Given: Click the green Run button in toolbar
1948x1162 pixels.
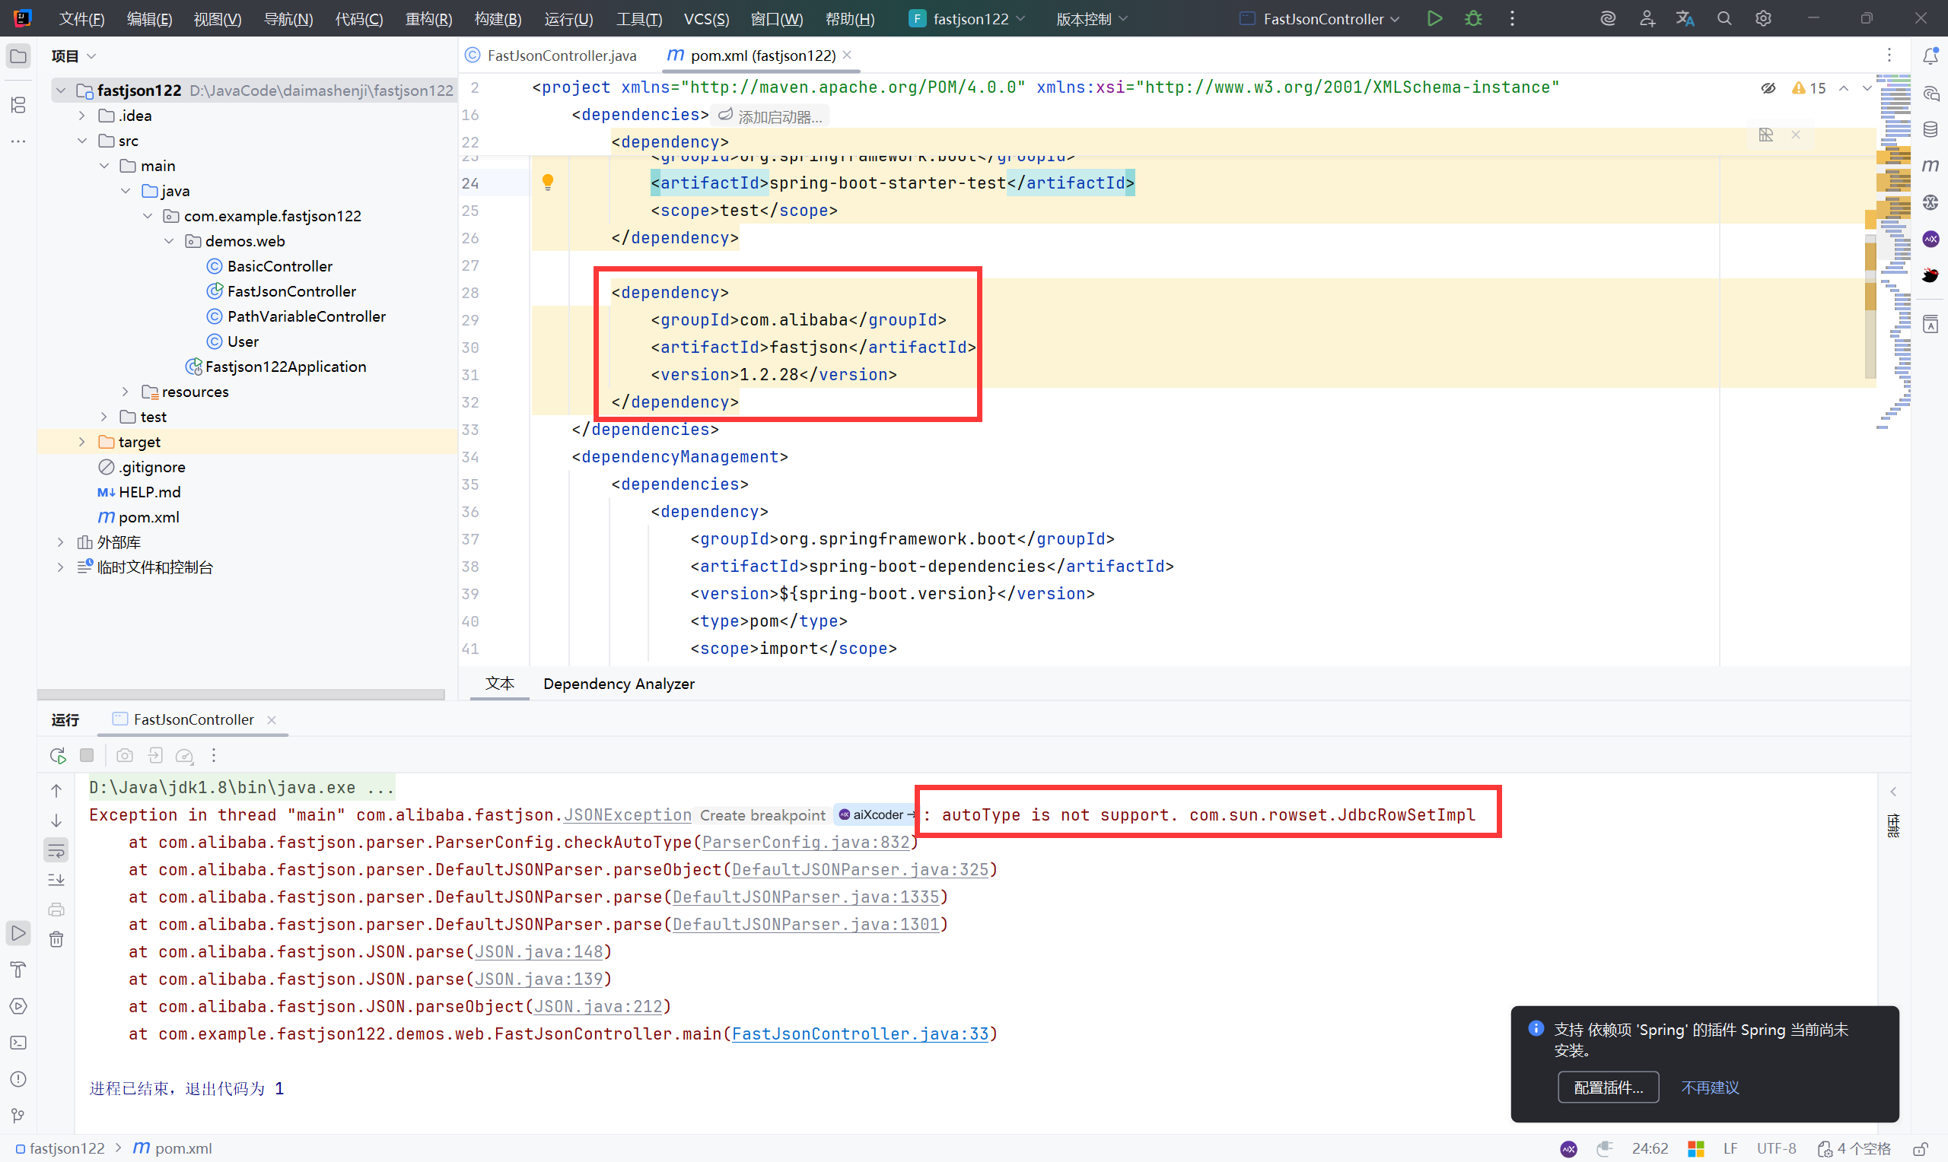Looking at the screenshot, I should pos(1434,18).
